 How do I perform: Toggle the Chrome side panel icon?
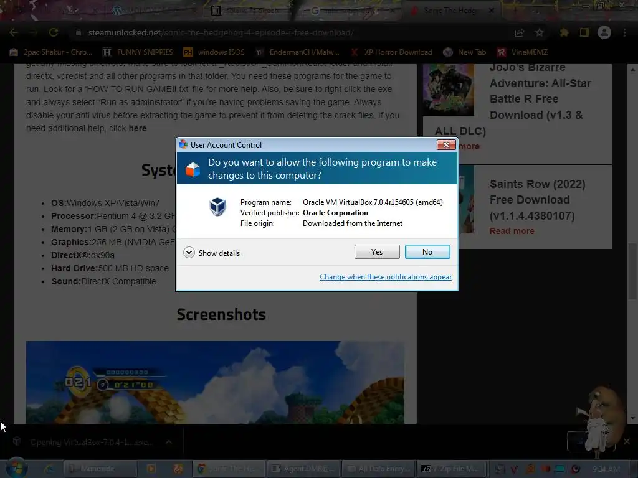[584, 32]
